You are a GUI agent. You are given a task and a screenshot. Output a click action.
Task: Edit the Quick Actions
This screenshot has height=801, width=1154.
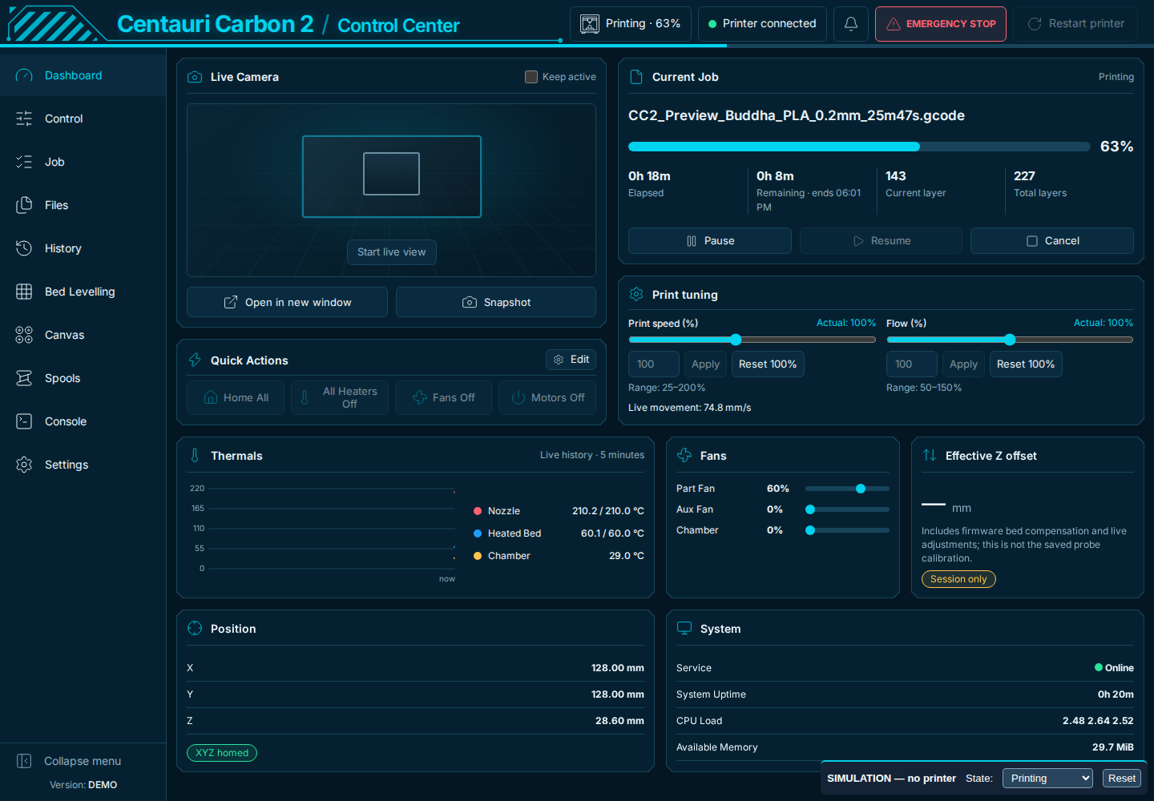pos(571,360)
